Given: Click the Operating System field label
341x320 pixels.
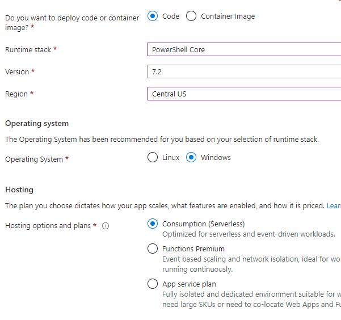Looking at the screenshot, I should (x=34, y=159).
